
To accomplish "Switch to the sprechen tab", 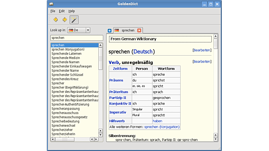I will (x=127, y=30).
